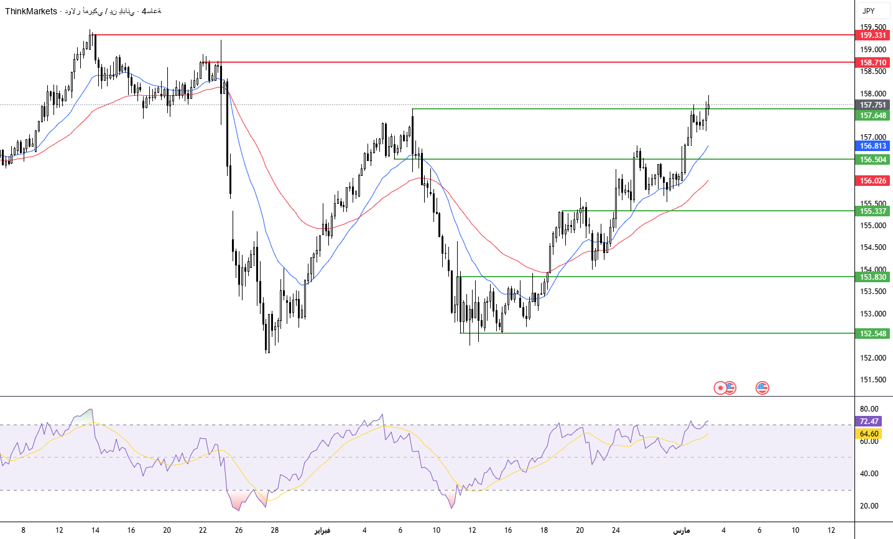This screenshot has width=893, height=539.
Task: Select the green 156.504 support label
Action: (x=873, y=160)
